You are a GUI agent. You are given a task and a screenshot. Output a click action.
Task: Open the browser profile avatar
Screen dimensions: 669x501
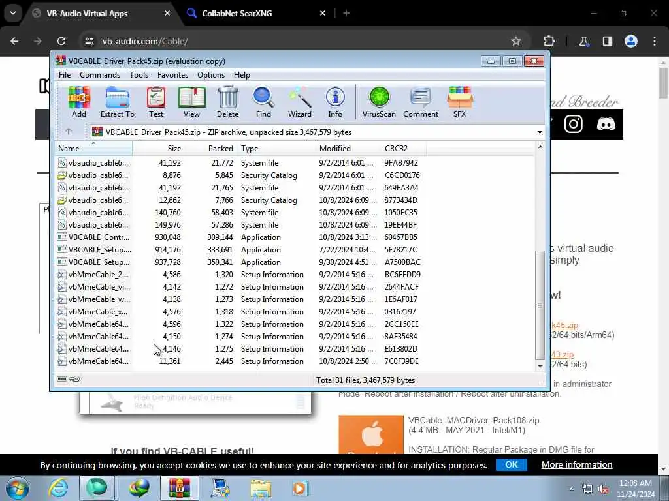tap(631, 41)
